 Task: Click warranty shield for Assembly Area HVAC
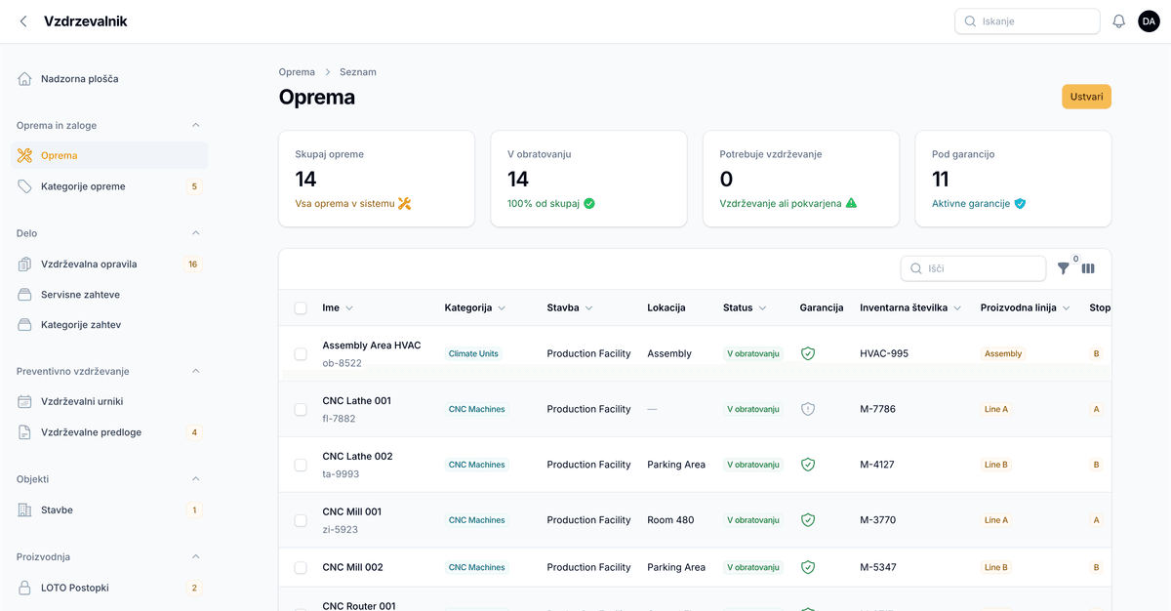click(807, 353)
